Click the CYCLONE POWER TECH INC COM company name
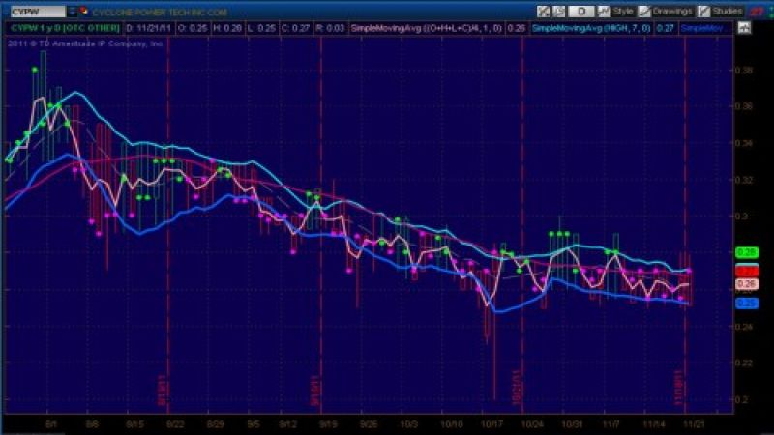Image resolution: width=774 pixels, height=435 pixels. coord(160,12)
